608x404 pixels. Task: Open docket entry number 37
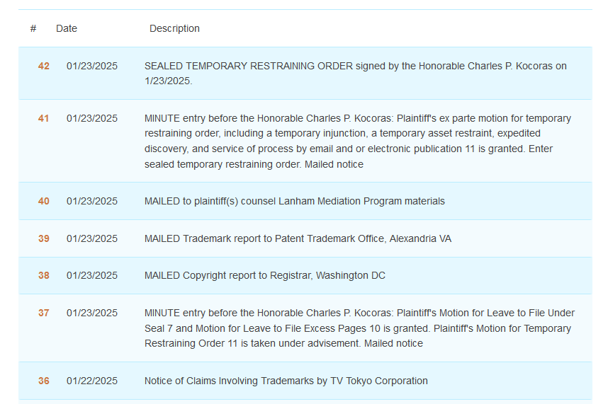[44, 313]
